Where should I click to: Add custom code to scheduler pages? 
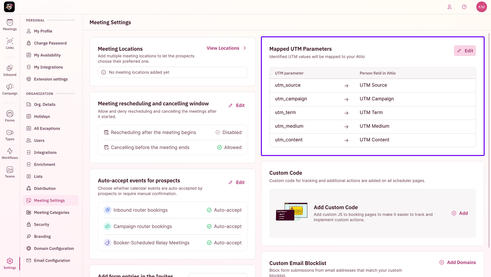click(460, 213)
